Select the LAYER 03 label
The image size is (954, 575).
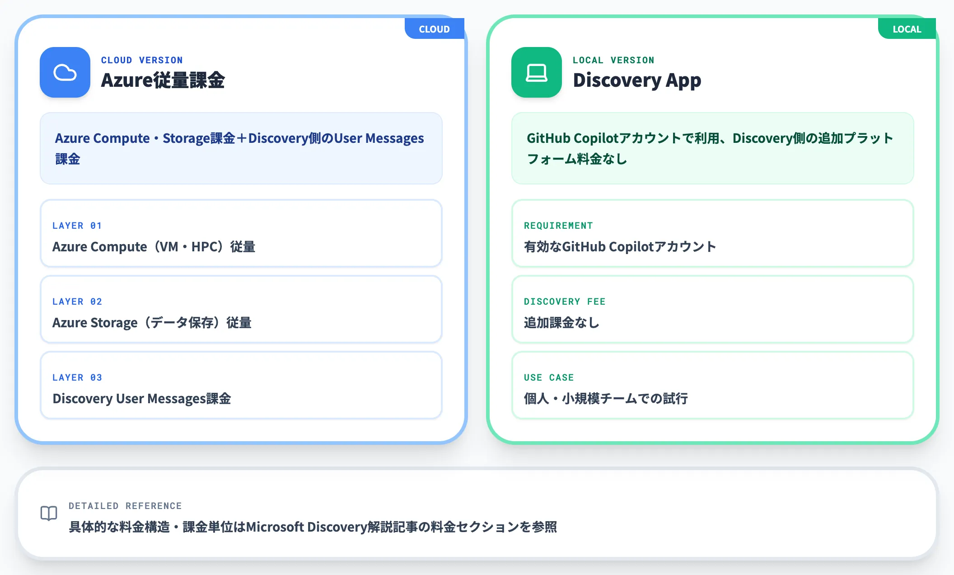77,377
